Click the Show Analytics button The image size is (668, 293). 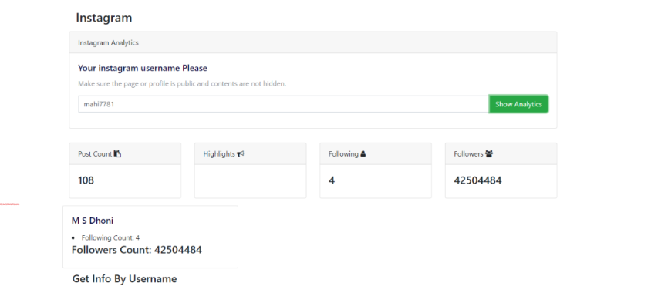518,104
